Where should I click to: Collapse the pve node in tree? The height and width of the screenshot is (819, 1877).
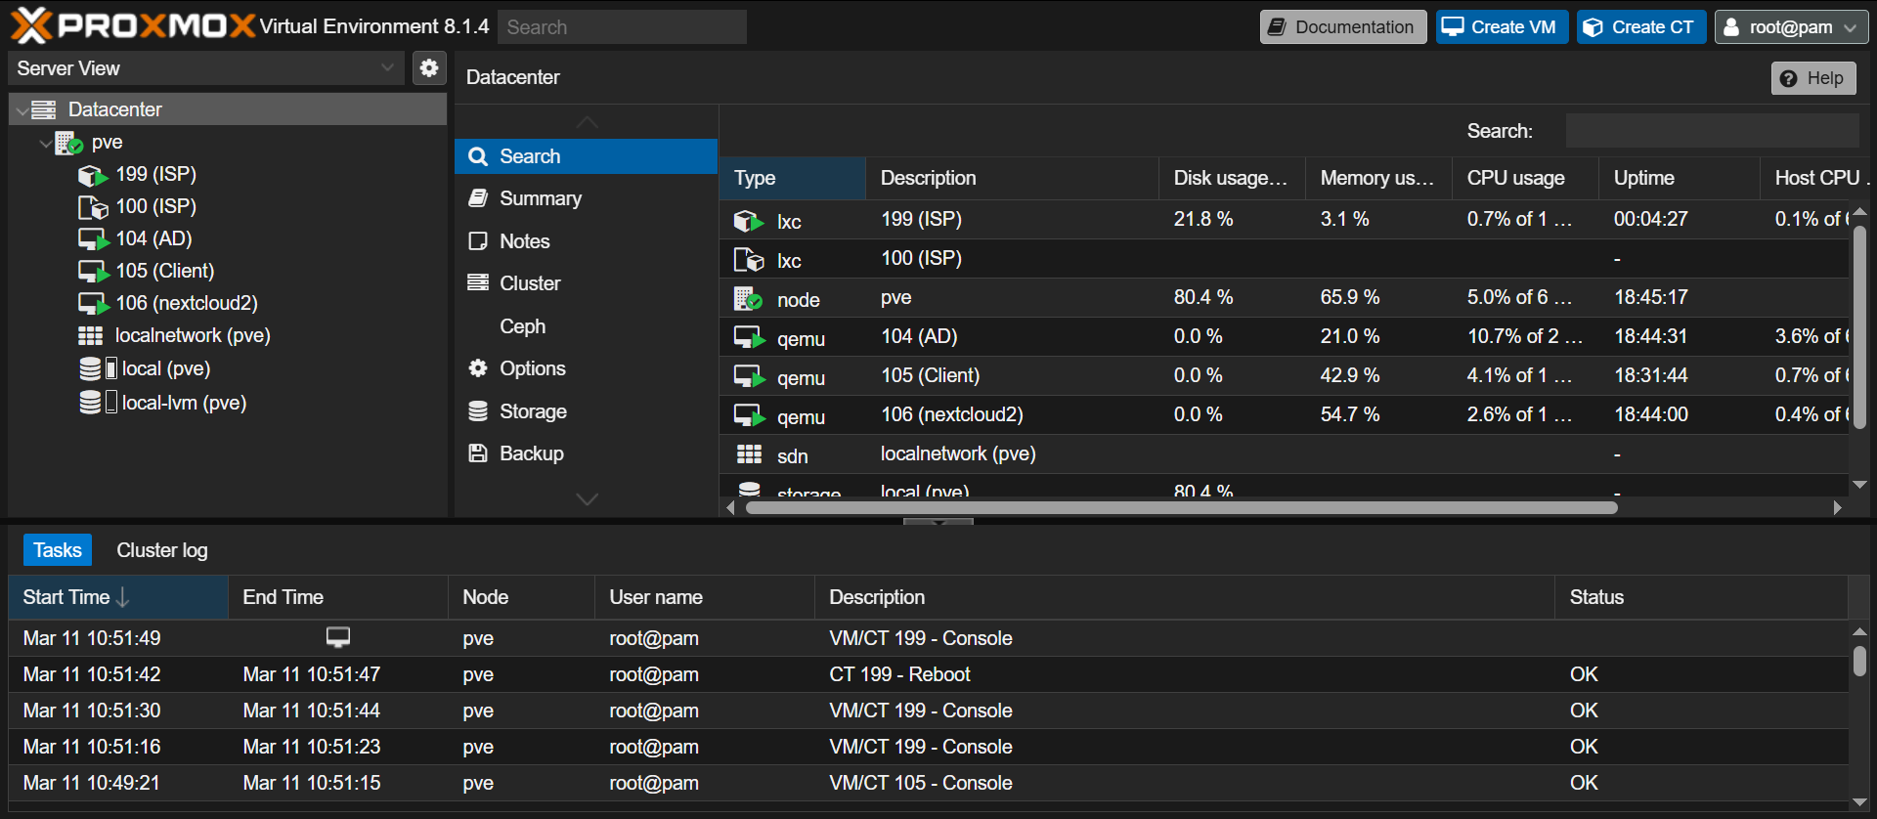click(46, 143)
